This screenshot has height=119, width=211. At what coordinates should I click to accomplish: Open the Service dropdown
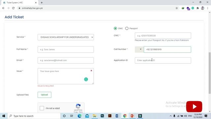(66, 37)
